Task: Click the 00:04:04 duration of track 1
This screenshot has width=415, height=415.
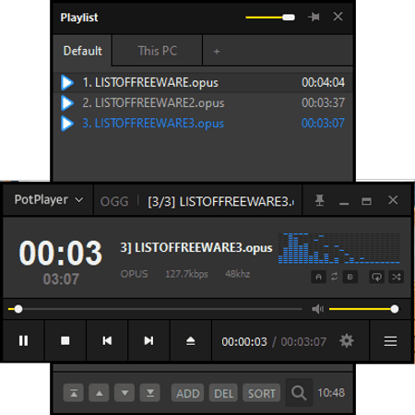Action: (x=323, y=82)
